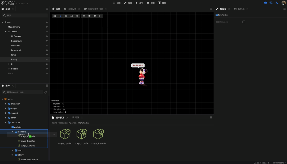Refresh the assets panel list
This screenshot has height=164, width=287.
tap(46, 92)
